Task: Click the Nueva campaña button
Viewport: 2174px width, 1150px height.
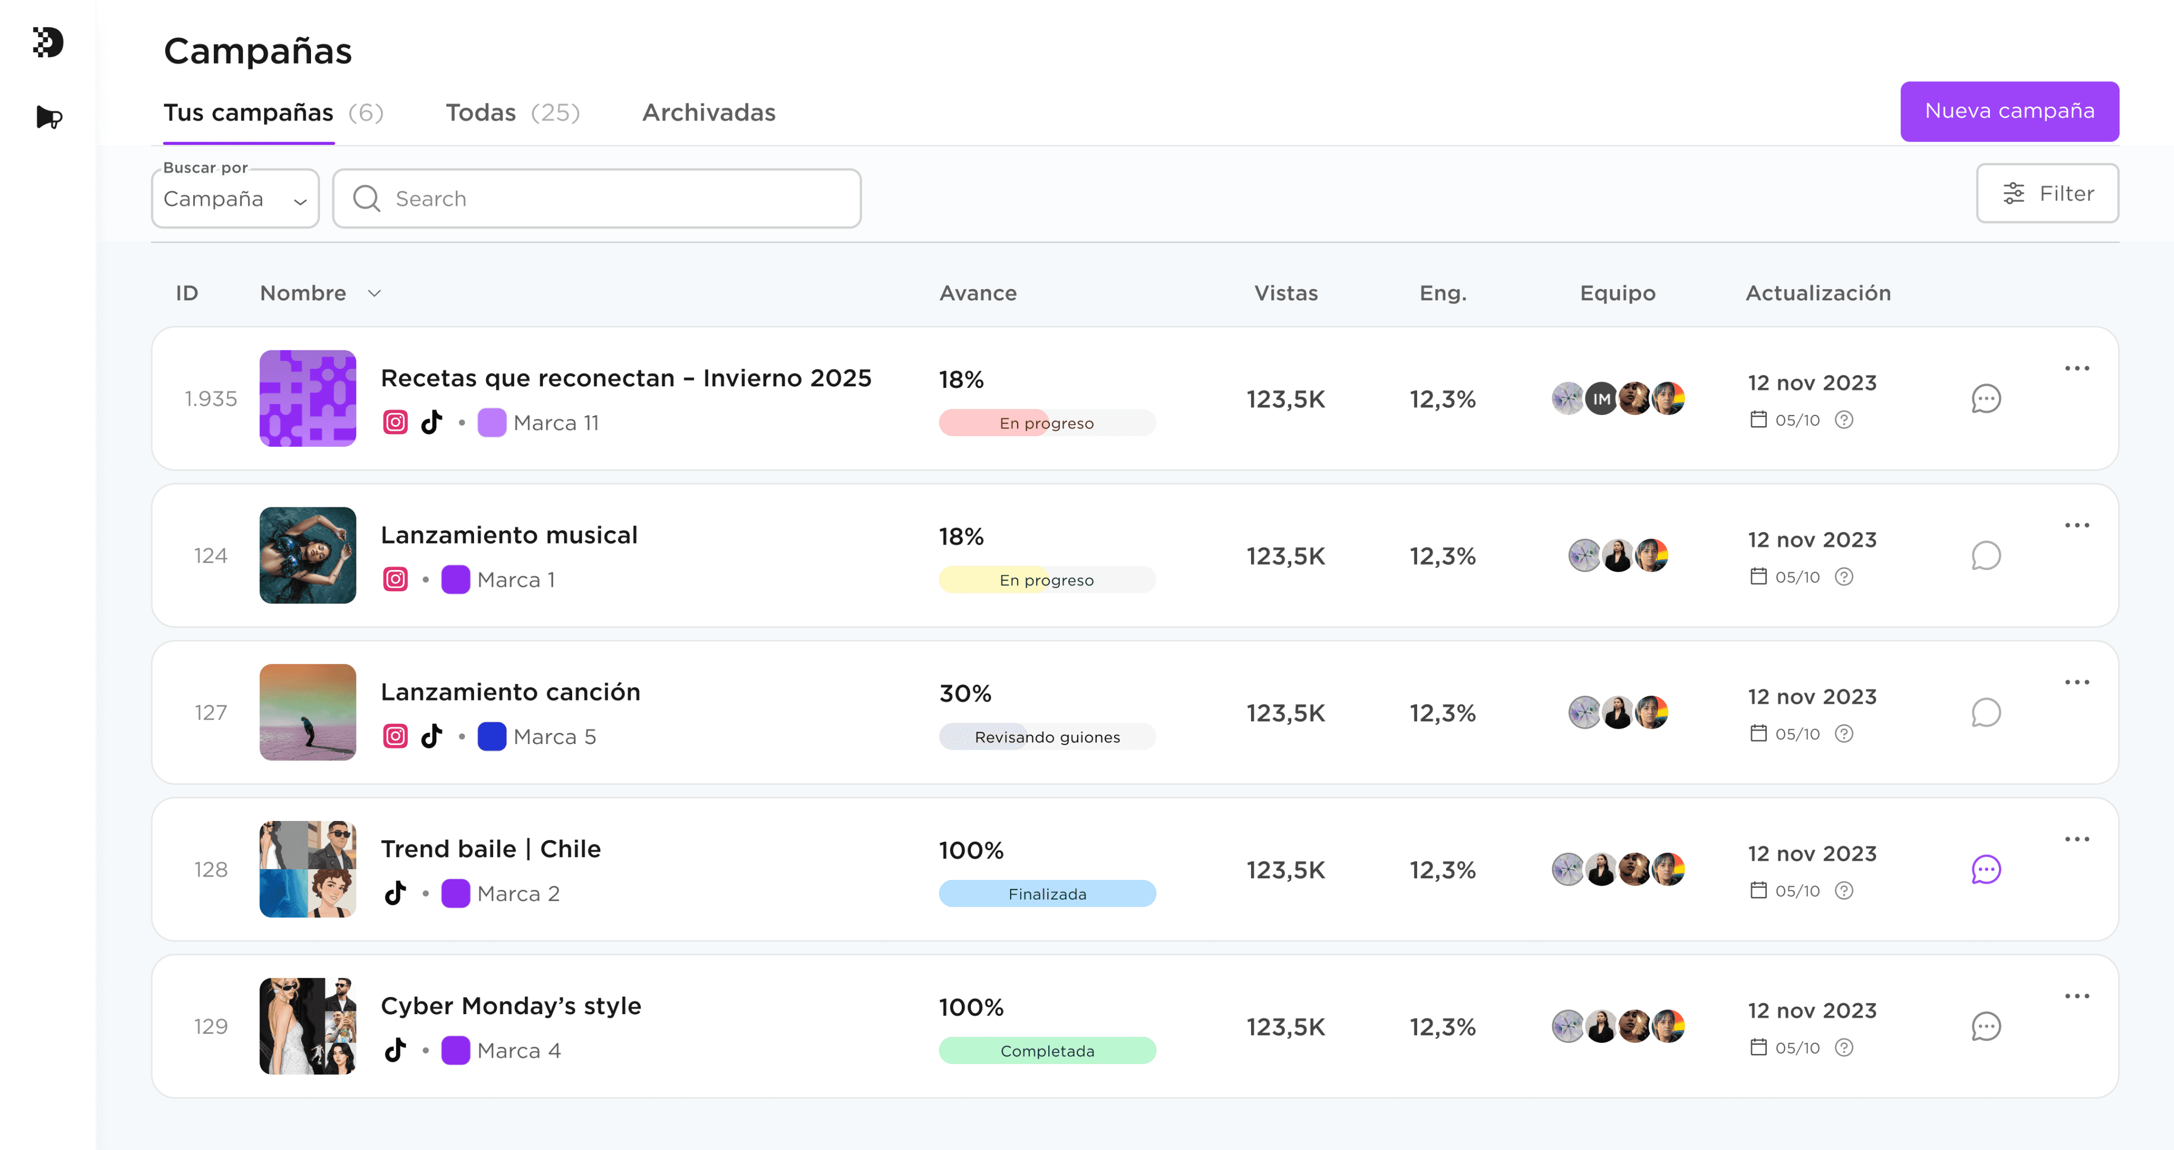Action: (x=2008, y=111)
